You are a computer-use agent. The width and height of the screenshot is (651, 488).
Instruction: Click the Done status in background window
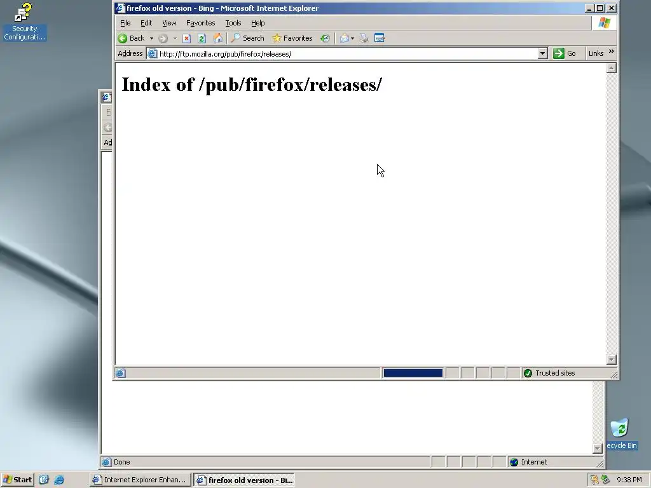[121, 462]
